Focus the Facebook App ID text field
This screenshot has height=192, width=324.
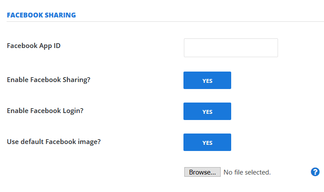point(231,48)
